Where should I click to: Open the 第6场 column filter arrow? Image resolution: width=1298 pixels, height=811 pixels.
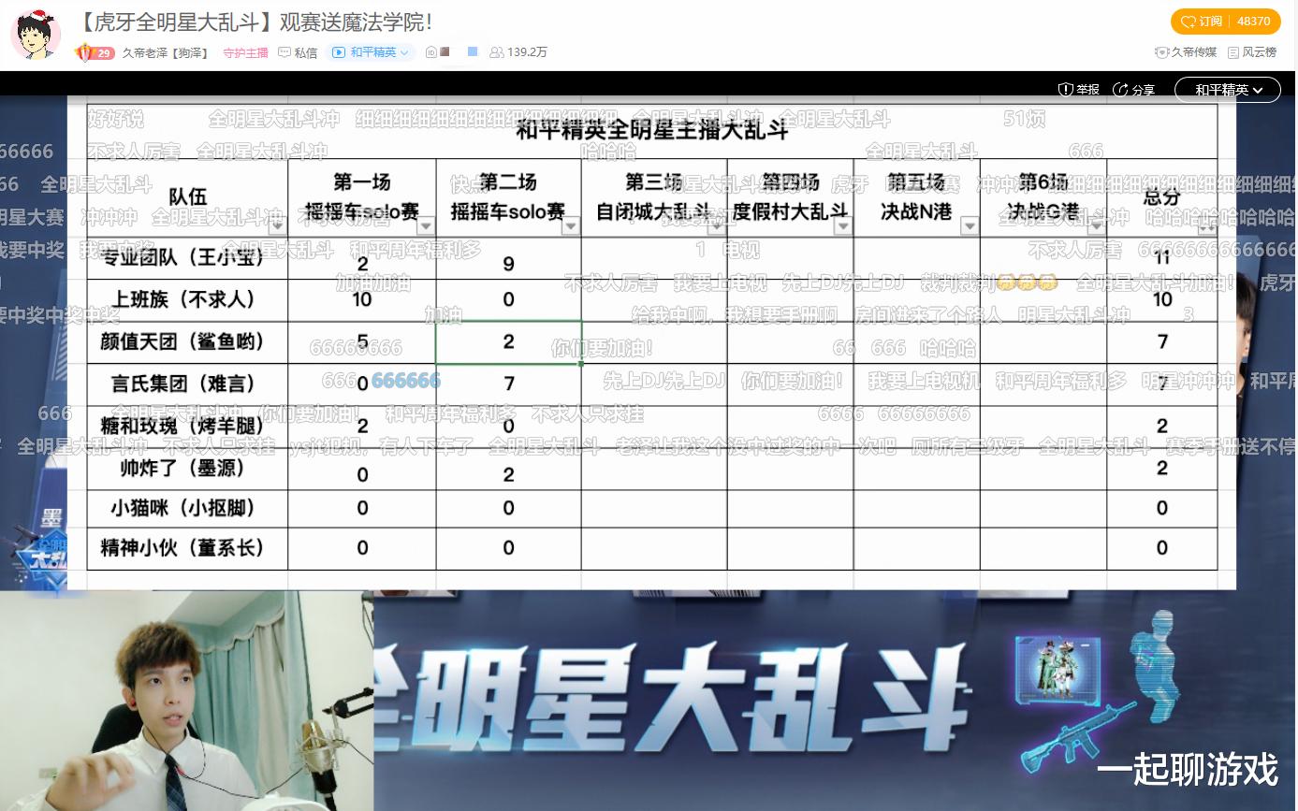coord(1096,225)
